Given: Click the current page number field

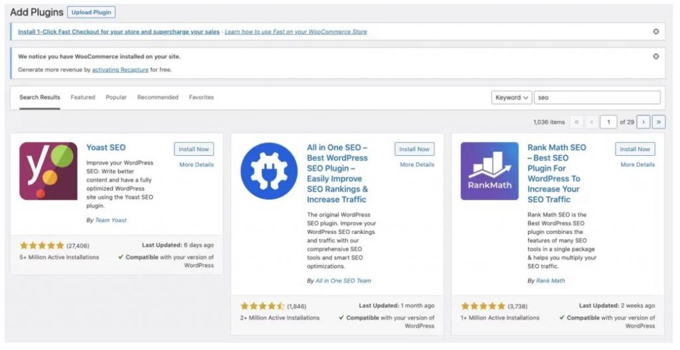Looking at the screenshot, I should [x=608, y=122].
